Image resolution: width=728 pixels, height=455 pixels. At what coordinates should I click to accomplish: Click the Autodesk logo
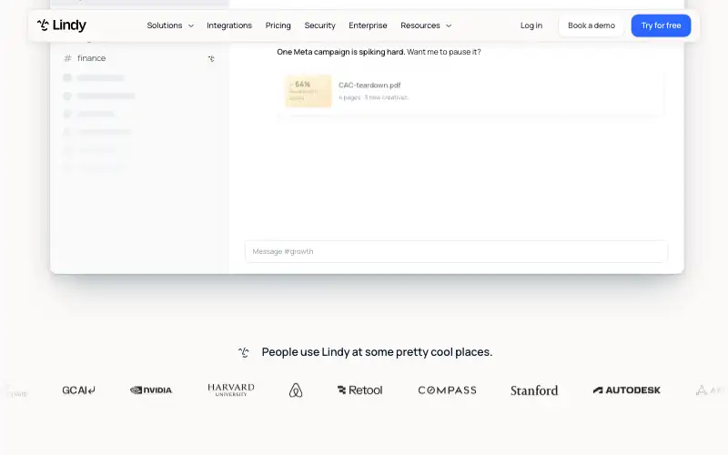click(626, 390)
